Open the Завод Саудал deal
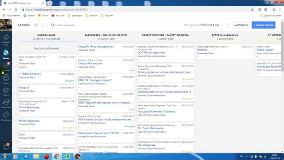Viewport: 284px width, 160px height. [265, 50]
